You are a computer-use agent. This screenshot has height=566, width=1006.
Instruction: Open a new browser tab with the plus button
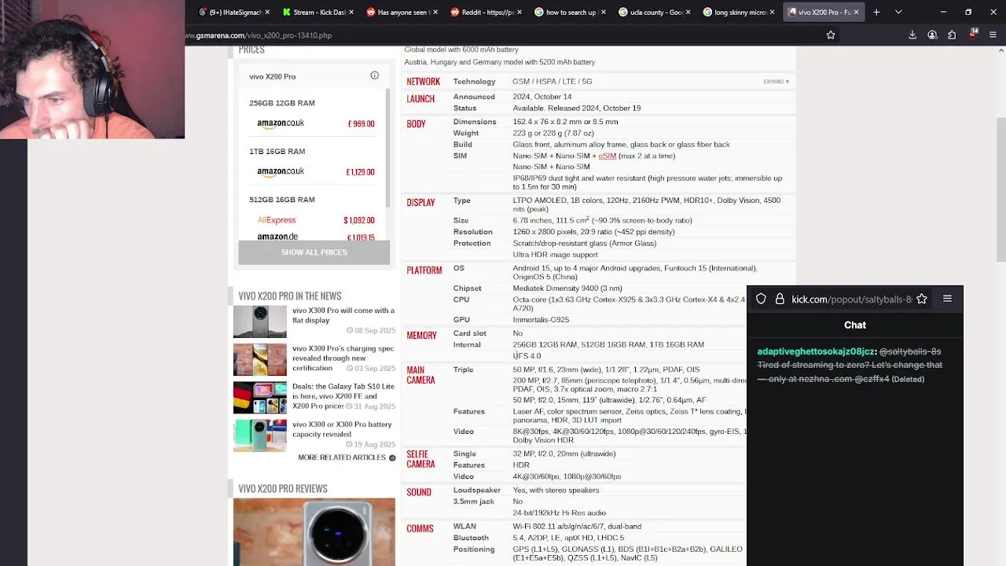click(876, 12)
